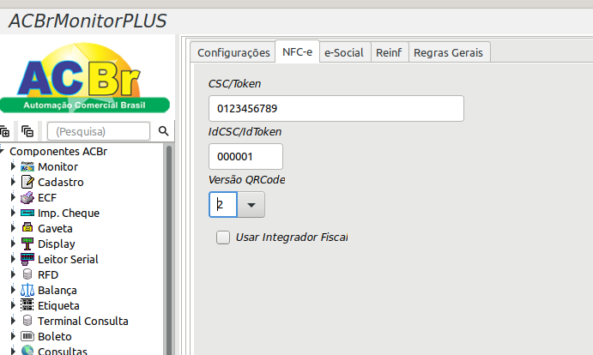This screenshot has height=355, width=593.
Task: Click the CSC/Token input field
Action: pyautogui.click(x=336, y=109)
